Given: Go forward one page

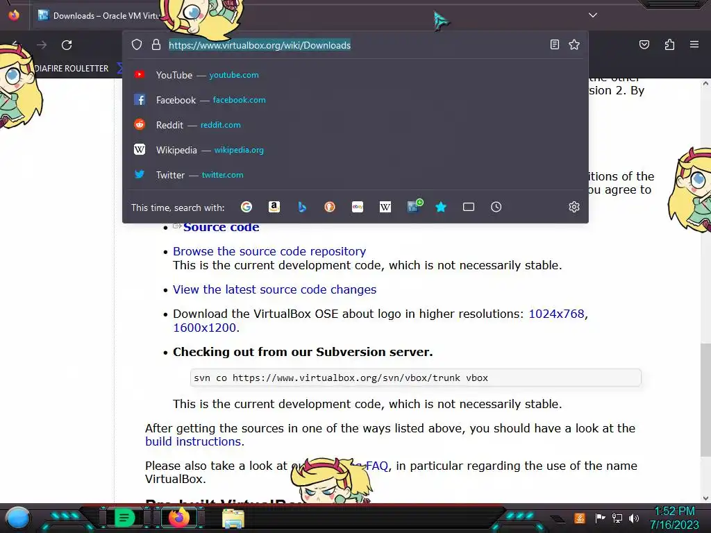Looking at the screenshot, I should pyautogui.click(x=42, y=45).
